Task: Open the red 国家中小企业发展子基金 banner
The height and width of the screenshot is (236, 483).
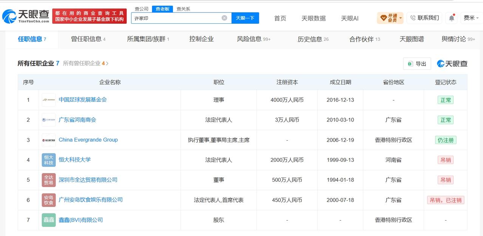Action: point(90,16)
